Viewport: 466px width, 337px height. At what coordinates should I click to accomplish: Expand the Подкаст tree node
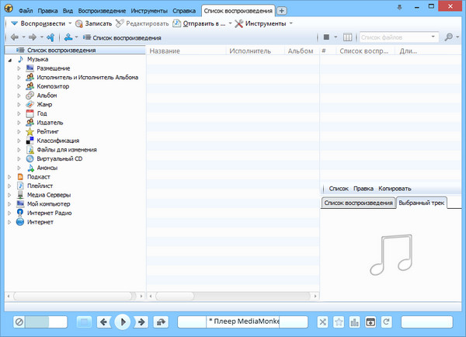pos(10,177)
